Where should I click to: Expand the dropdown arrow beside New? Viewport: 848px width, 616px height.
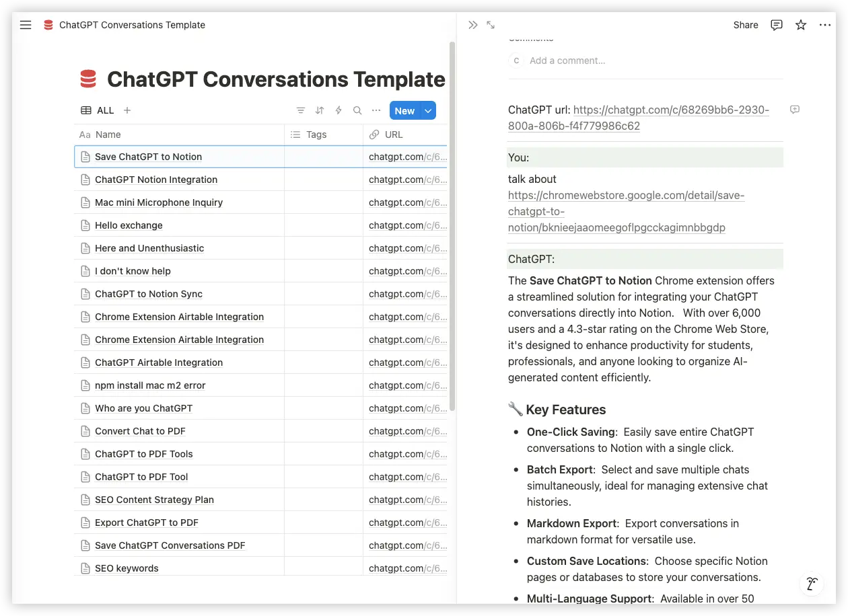click(428, 111)
